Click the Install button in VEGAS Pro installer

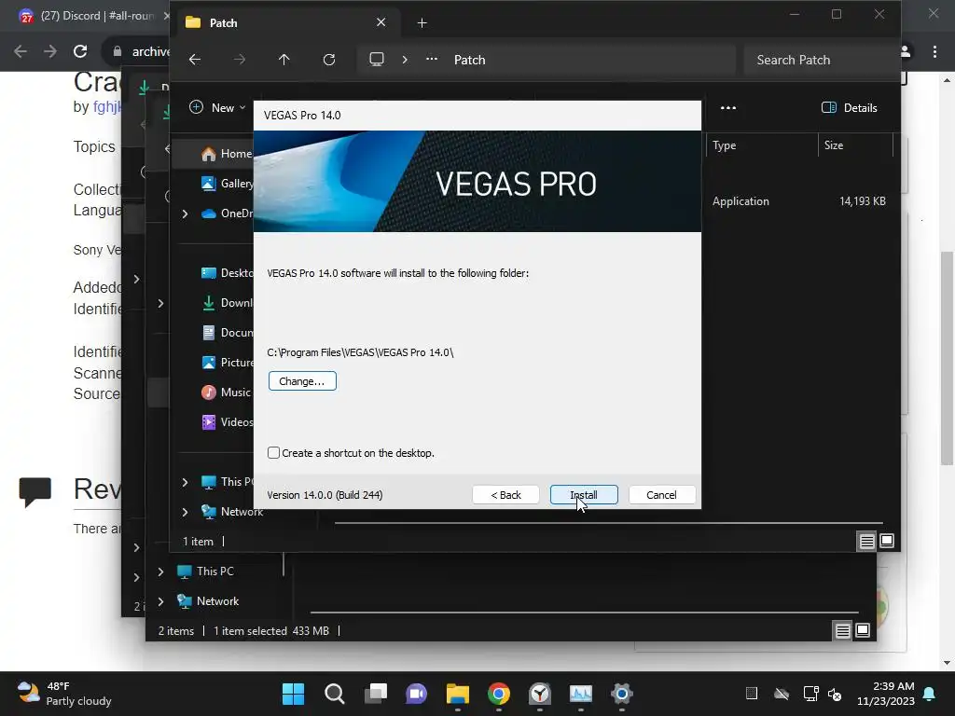(584, 495)
